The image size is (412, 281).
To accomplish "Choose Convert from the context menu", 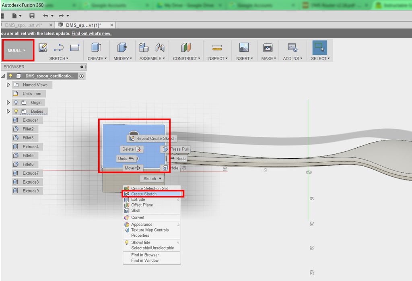I will (152, 218).
